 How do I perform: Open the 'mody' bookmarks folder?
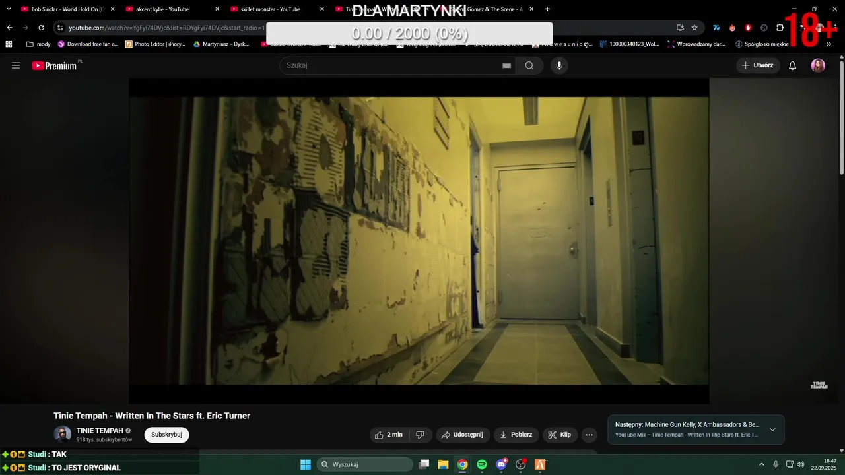pos(38,44)
